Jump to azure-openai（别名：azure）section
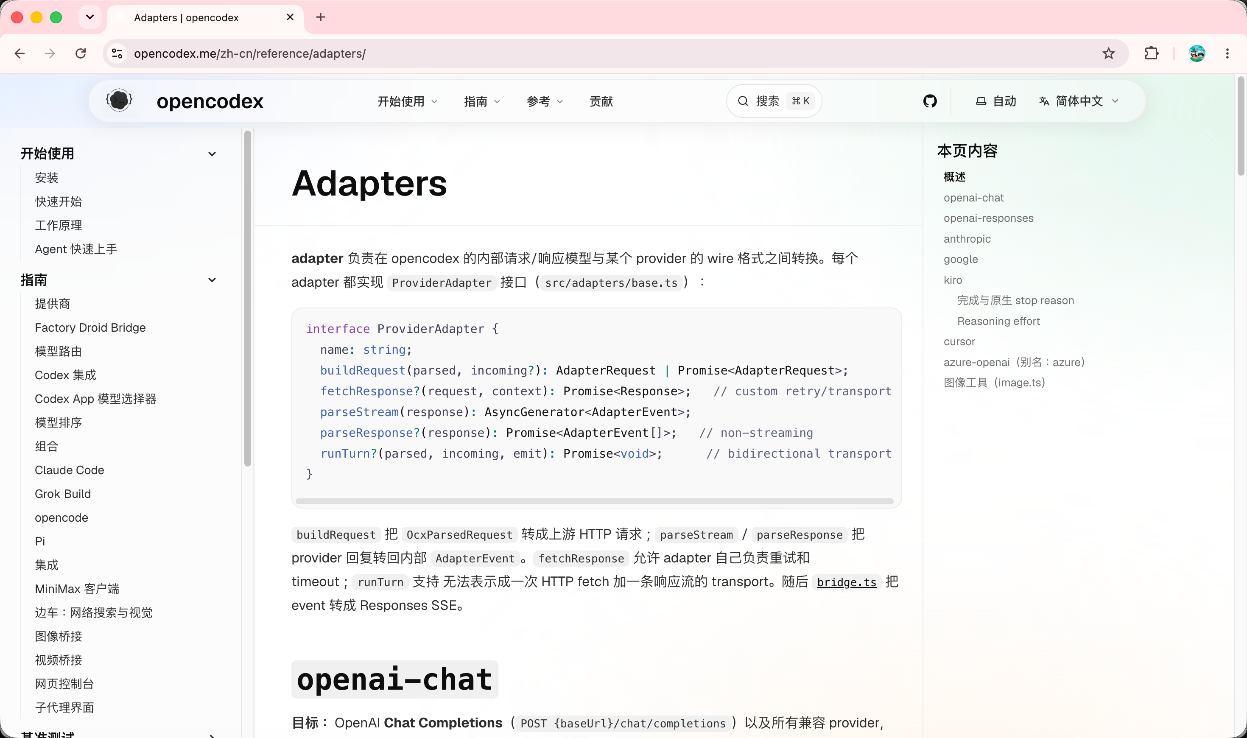The height and width of the screenshot is (738, 1247). point(1014,362)
